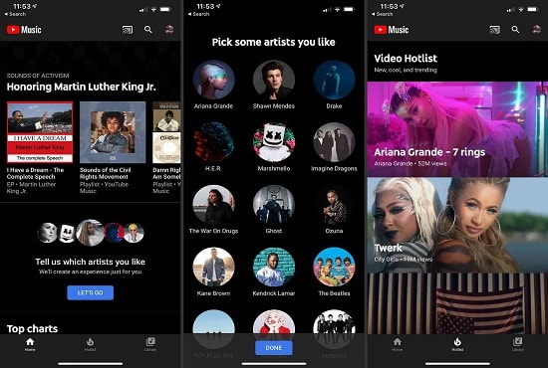Open the Library tab on the Home screen
The width and height of the screenshot is (548, 368).
click(150, 345)
